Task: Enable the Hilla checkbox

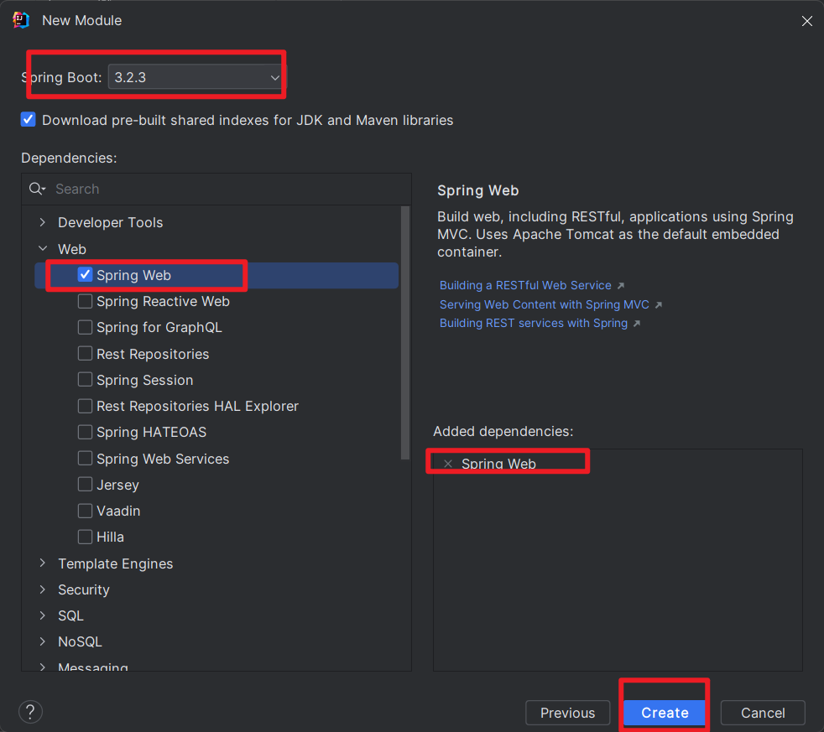Action: click(x=85, y=537)
